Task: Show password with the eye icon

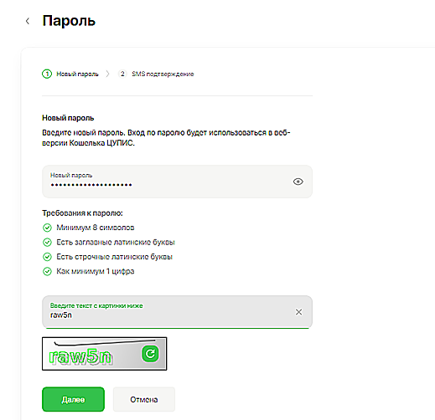Action: pyautogui.click(x=298, y=182)
